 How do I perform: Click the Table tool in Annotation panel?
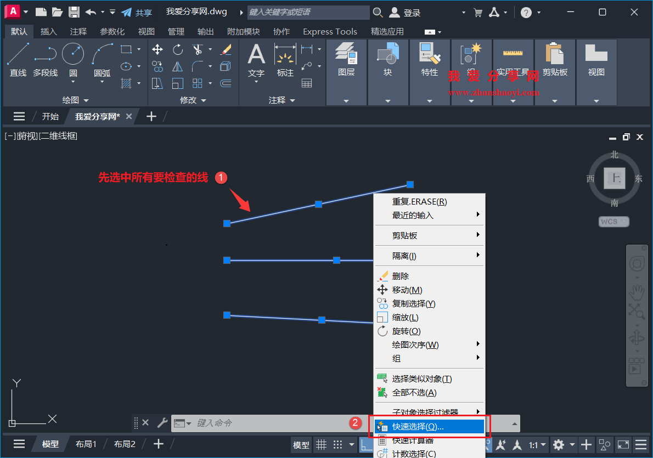307,83
